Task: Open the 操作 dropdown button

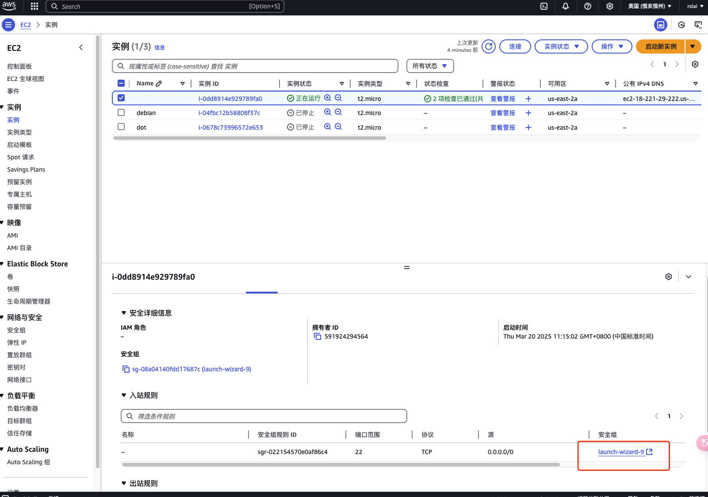Action: click(x=612, y=46)
